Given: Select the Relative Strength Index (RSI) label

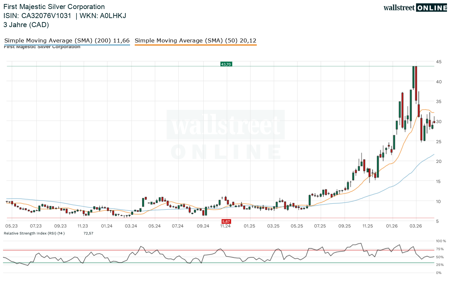Looking at the screenshot, I should point(34,233).
